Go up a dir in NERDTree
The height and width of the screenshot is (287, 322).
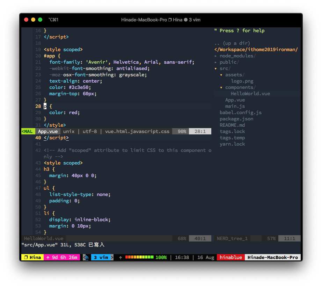pyautogui.click(x=232, y=43)
